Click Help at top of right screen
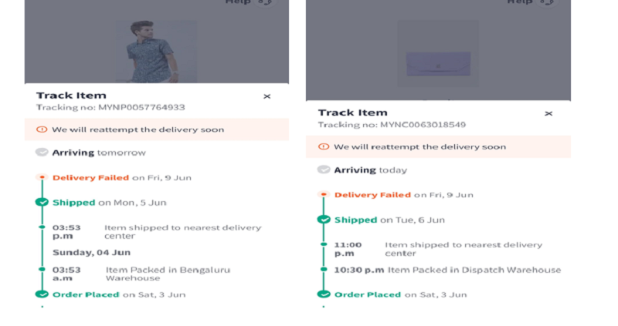Viewport: 618px width, 326px height. pyautogui.click(x=519, y=2)
